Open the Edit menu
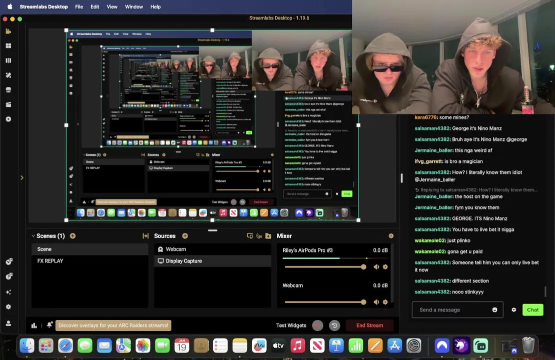 [95, 6]
